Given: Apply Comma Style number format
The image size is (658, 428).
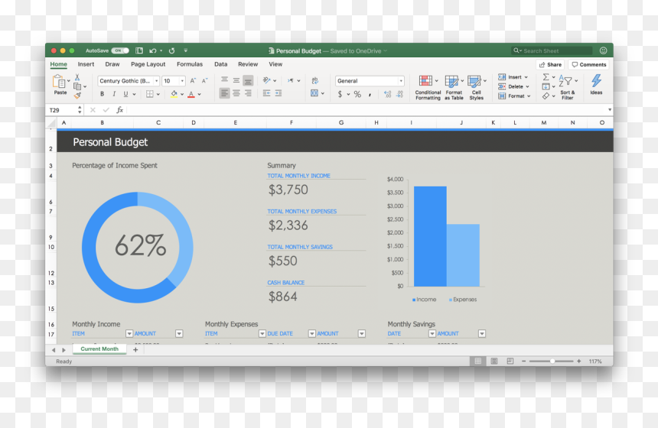Looking at the screenshot, I should (370, 95).
